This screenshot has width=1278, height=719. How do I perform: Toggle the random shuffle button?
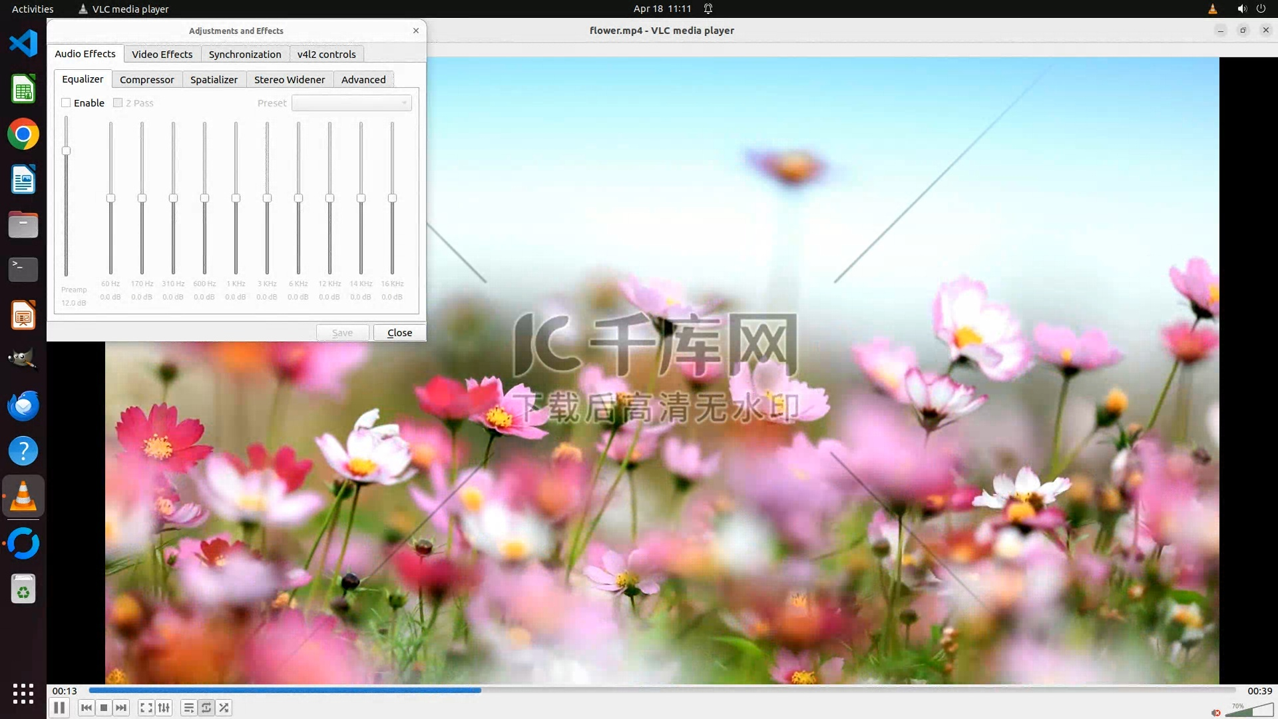(224, 708)
